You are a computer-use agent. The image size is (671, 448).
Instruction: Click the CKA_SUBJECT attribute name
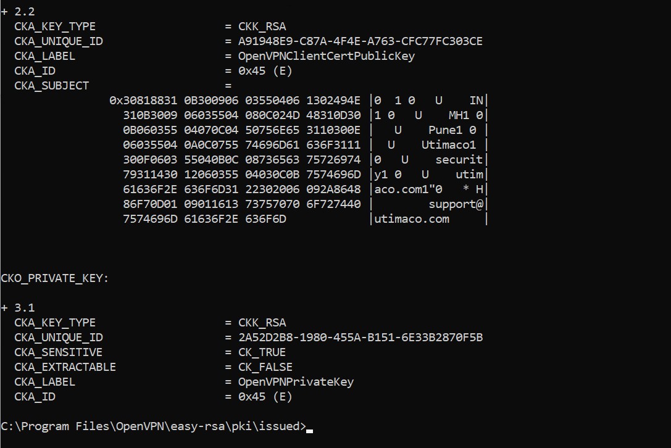pos(51,86)
